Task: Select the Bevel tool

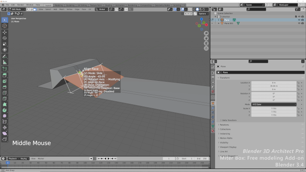Action: tap(5, 87)
